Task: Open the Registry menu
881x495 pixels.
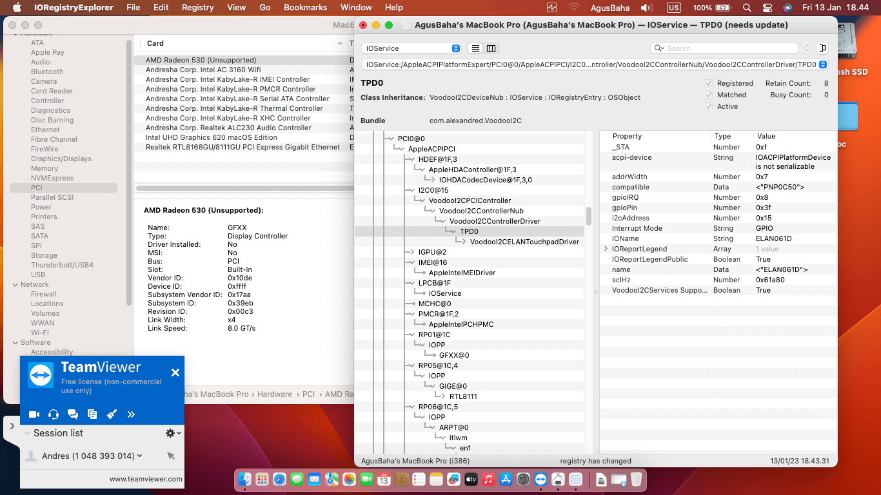Action: [197, 8]
